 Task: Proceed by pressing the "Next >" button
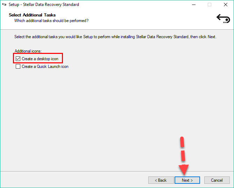click(x=187, y=180)
